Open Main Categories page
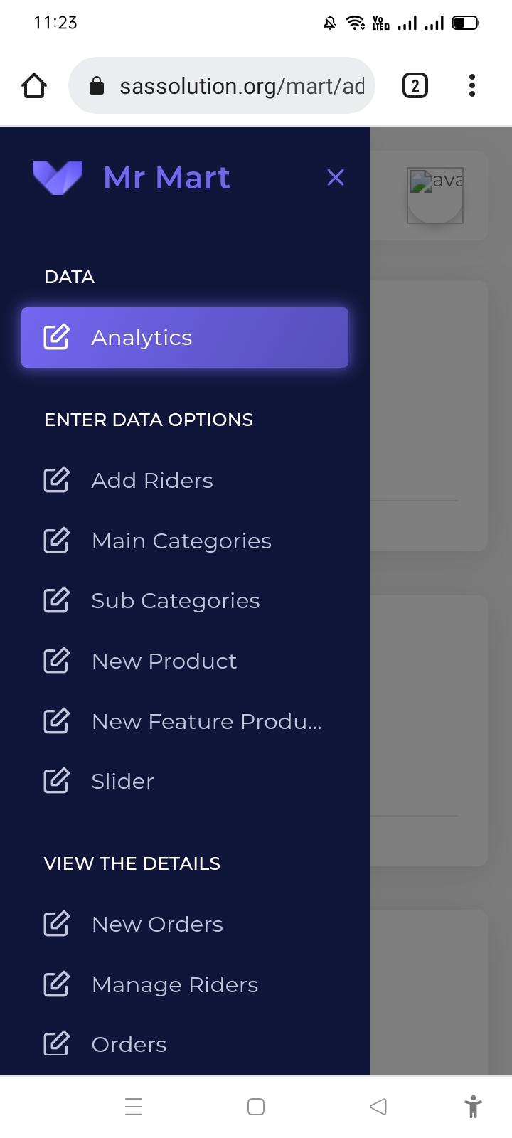 click(181, 541)
